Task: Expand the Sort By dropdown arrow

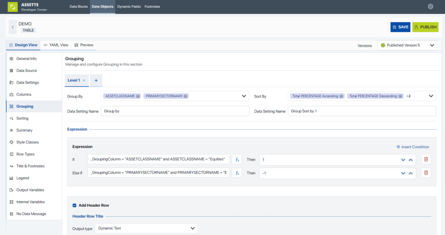Action: coord(431,96)
